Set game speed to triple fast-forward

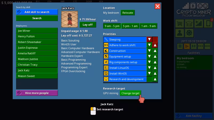point(200,46)
